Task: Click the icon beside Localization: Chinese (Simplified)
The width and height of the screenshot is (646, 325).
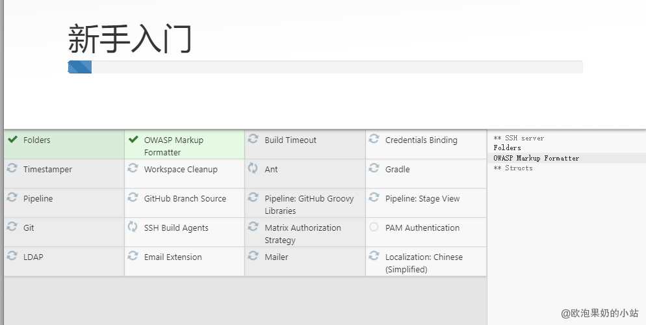Action: 374,256
